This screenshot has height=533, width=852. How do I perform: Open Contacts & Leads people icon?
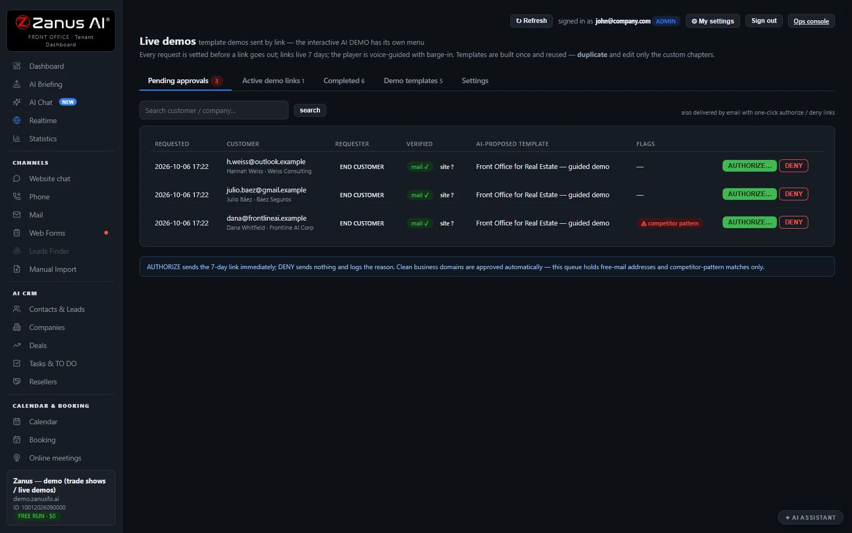tap(17, 309)
